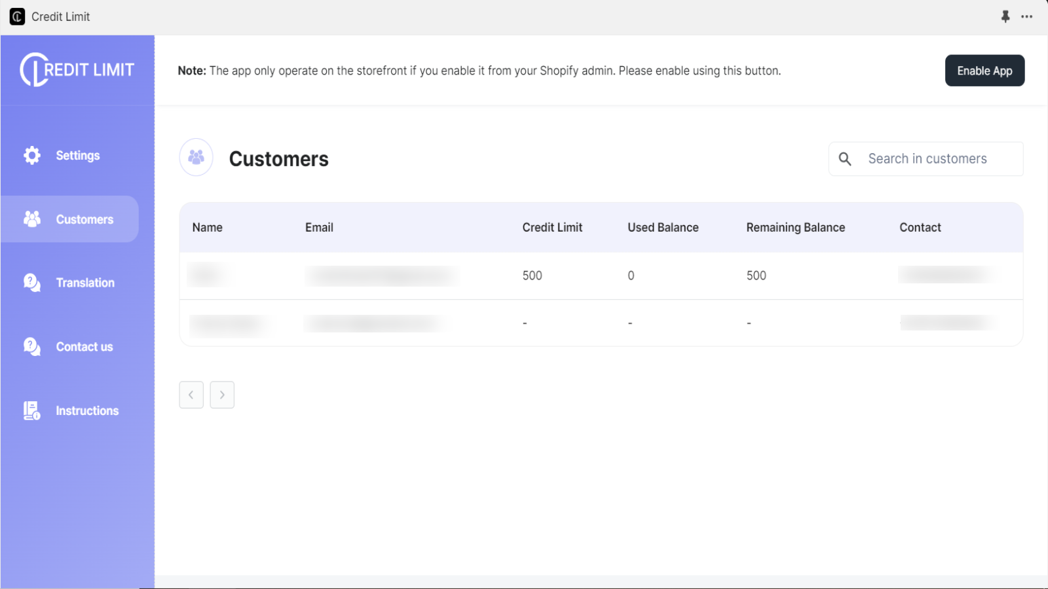Image resolution: width=1048 pixels, height=589 pixels.
Task: Click the Translation speech-bubble icon
Action: point(31,282)
